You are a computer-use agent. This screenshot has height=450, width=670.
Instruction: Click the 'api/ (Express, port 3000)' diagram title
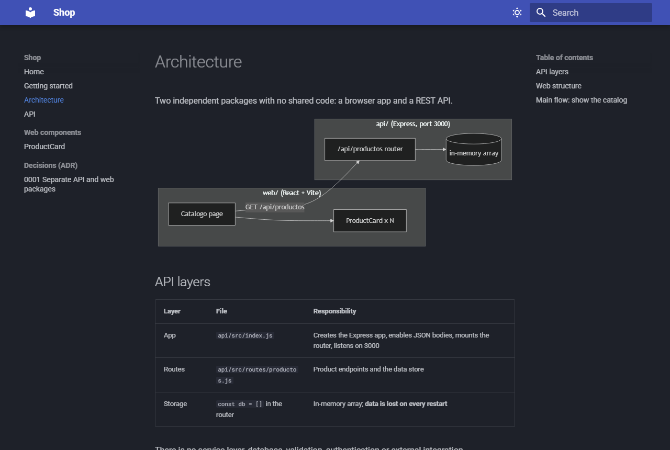(x=413, y=124)
